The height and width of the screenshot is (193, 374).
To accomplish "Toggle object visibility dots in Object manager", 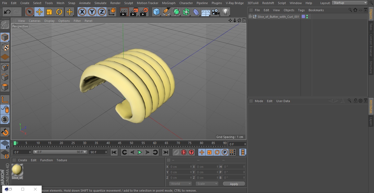I will [x=307, y=17].
